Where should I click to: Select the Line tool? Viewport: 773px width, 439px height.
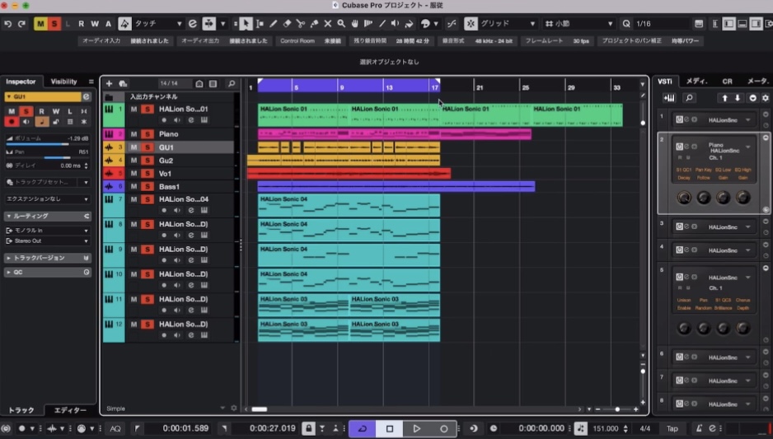382,24
